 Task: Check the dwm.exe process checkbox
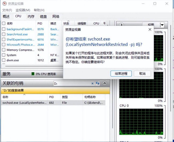(x=4, y=60)
